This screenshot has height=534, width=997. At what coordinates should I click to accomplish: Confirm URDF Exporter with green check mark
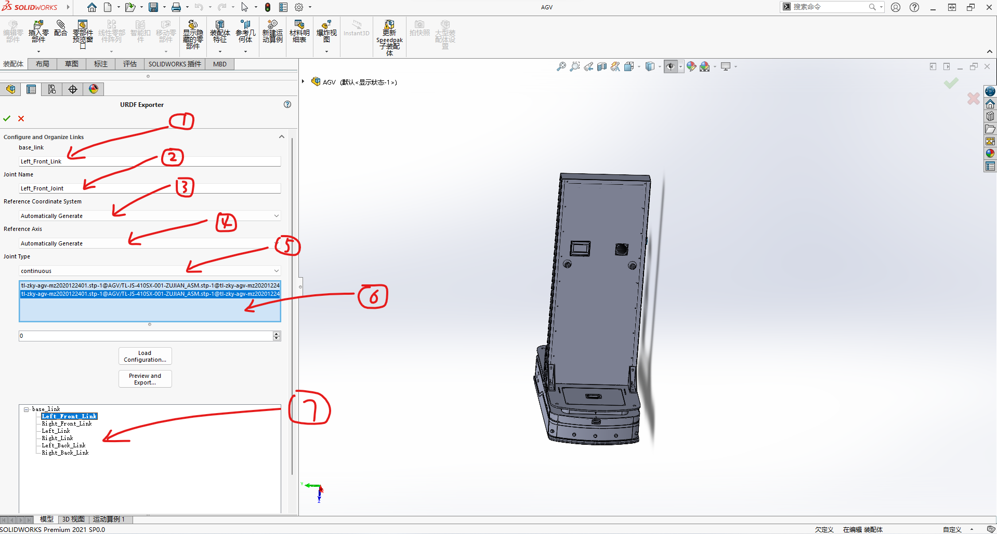pos(7,118)
